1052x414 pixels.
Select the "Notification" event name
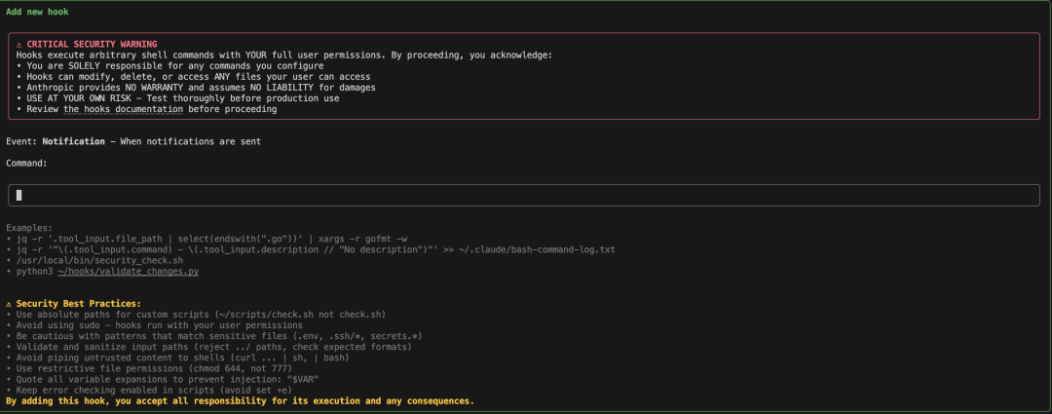[x=73, y=141]
